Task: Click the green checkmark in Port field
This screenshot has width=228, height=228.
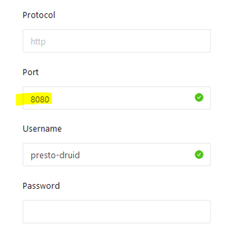Action: (x=199, y=97)
